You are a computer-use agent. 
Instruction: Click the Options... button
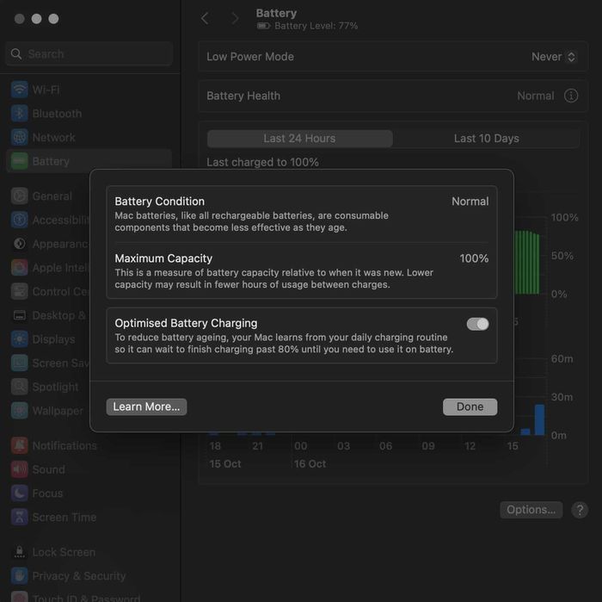tap(531, 510)
